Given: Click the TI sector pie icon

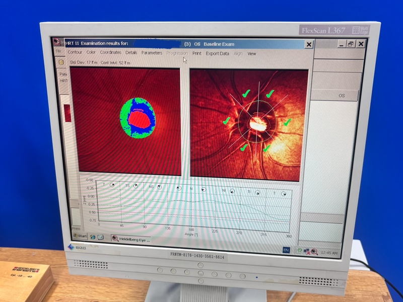Looking at the screenshot, I should tap(257, 192).
